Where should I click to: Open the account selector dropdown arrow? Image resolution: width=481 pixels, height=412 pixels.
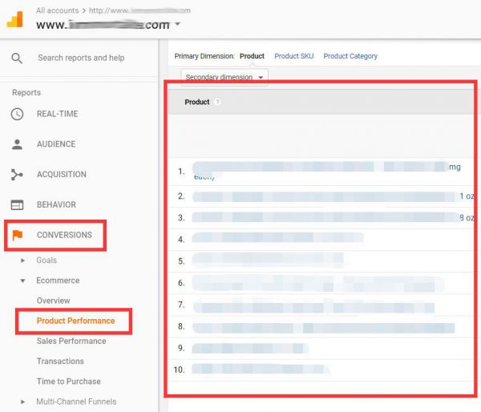(177, 24)
